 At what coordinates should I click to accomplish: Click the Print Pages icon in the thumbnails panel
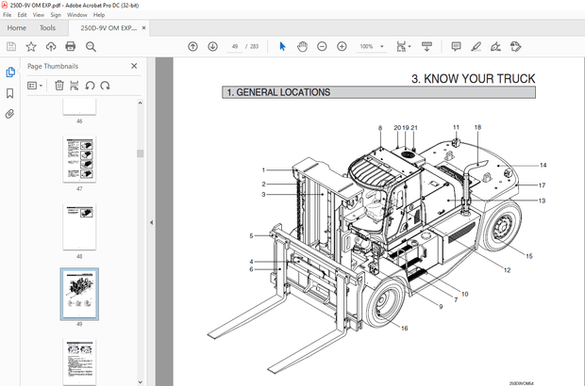75,86
